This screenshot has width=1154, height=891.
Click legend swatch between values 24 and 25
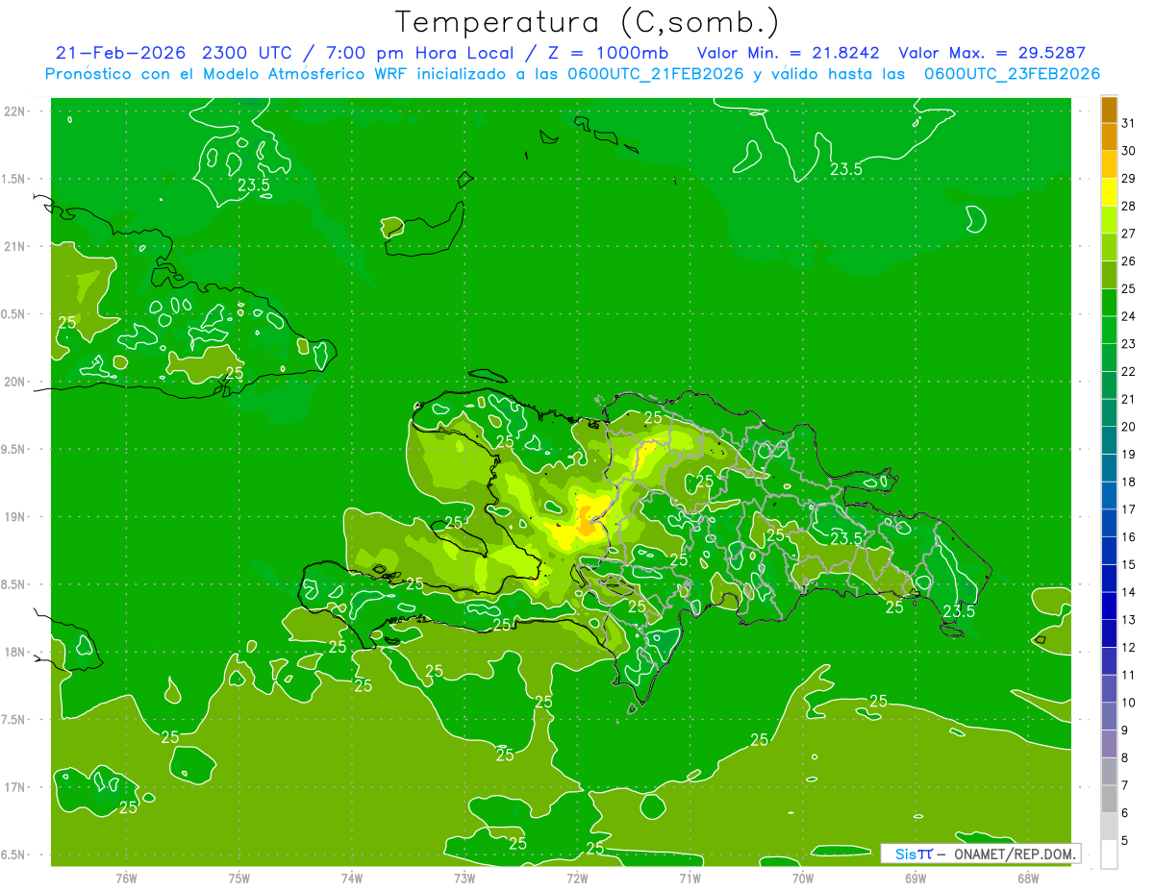1109,303
